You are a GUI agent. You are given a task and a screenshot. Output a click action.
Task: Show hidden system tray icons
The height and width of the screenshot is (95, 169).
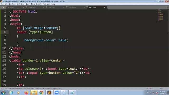(x=147, y=93)
